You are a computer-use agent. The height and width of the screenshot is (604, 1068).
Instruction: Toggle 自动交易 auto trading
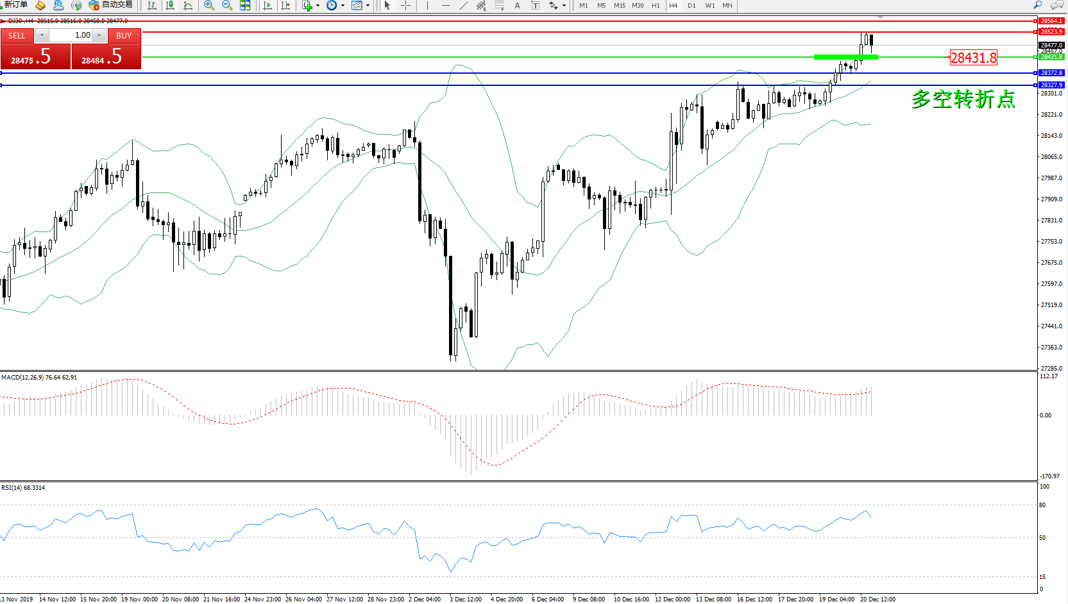click(111, 5)
